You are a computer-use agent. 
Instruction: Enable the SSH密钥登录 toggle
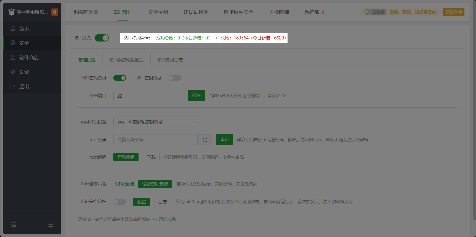coord(175,78)
